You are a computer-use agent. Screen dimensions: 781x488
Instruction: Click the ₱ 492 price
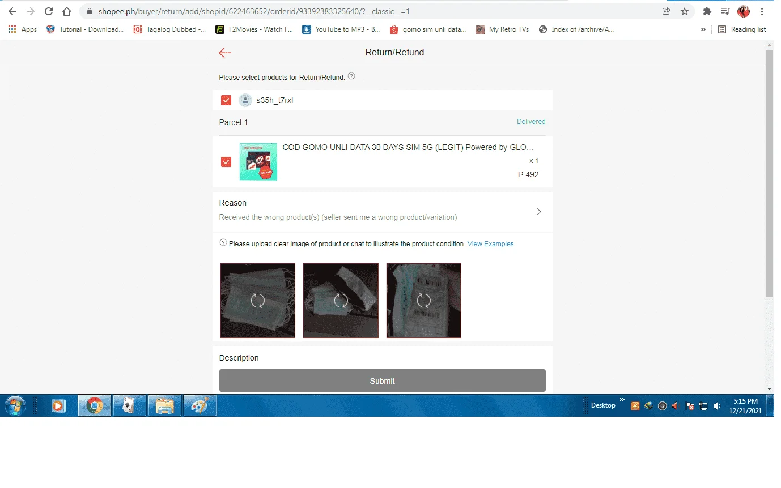[528, 175]
